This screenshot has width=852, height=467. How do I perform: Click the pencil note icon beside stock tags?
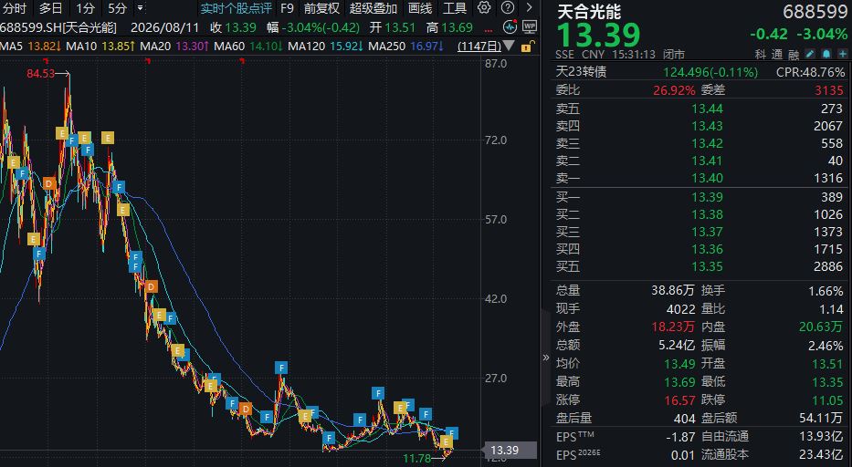[810, 54]
